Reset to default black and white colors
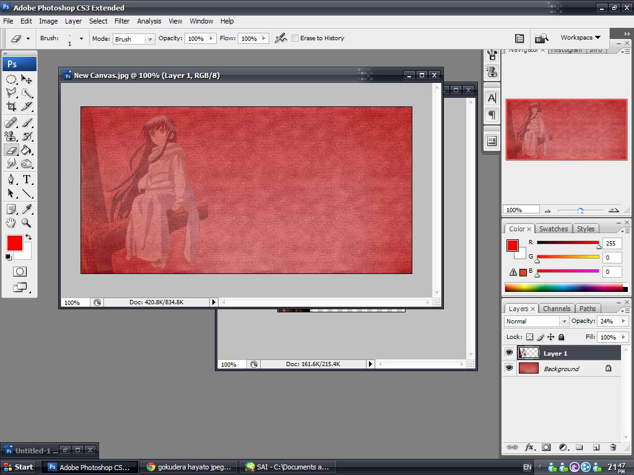 coord(9,257)
